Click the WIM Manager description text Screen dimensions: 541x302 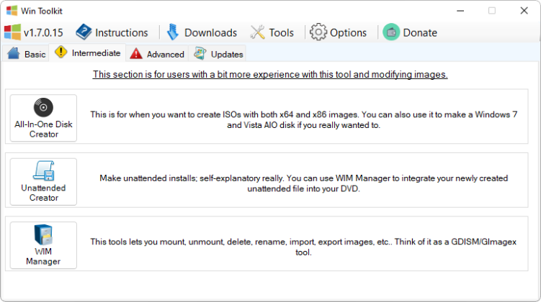click(x=303, y=247)
